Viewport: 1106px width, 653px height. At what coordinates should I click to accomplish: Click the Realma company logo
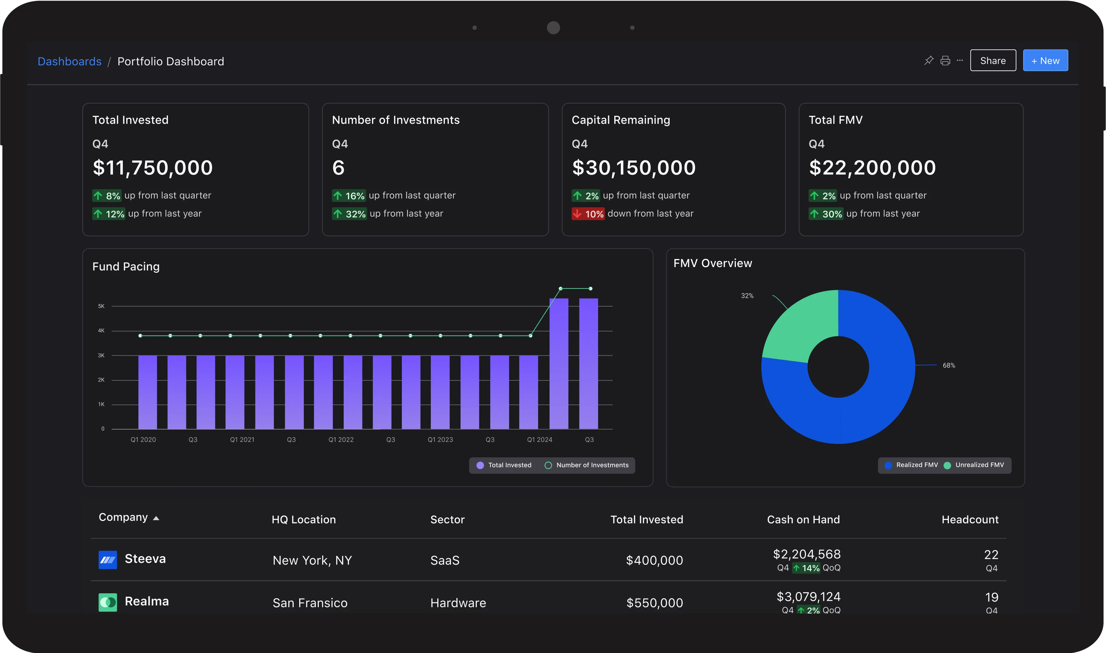click(108, 602)
